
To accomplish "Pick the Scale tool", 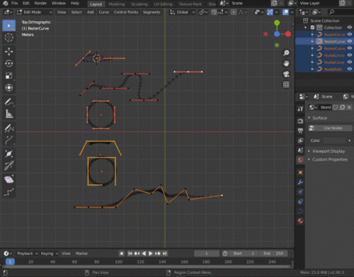I will click(9, 76).
